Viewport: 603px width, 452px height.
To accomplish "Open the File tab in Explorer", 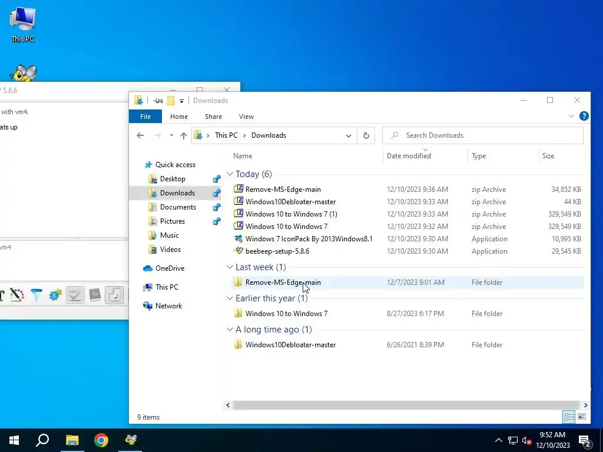I will click(x=145, y=117).
